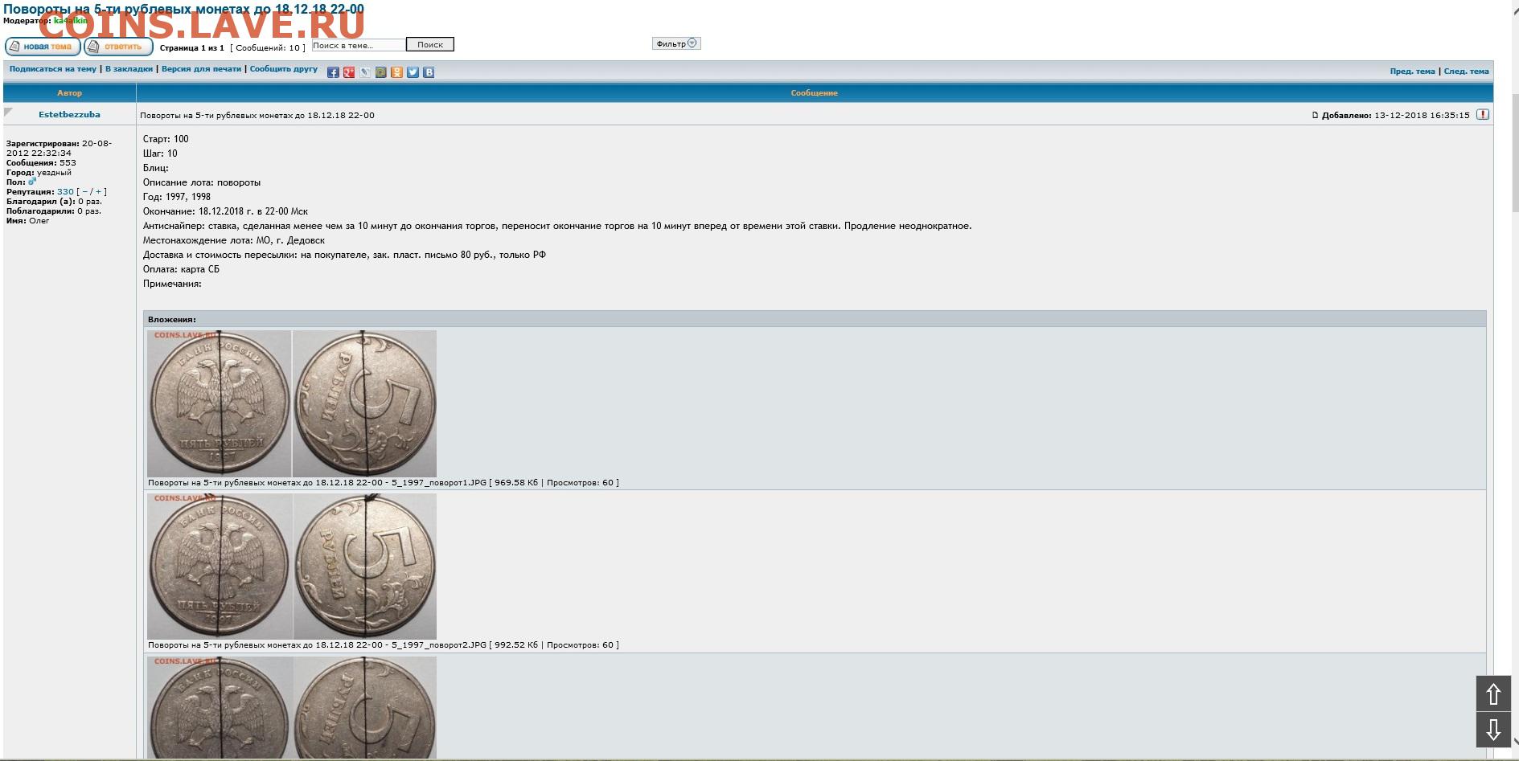This screenshot has height=761, width=1519.
Task: Share via the Google Plus icon
Action: [x=349, y=72]
